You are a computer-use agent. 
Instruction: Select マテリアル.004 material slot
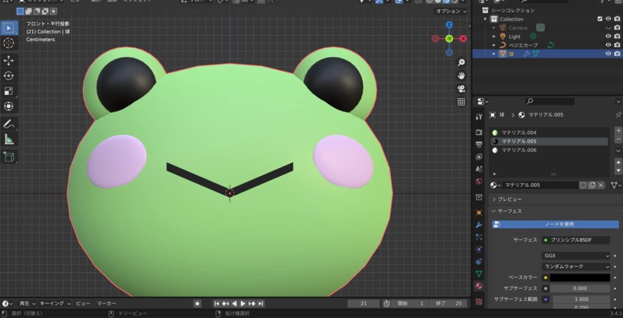click(518, 132)
